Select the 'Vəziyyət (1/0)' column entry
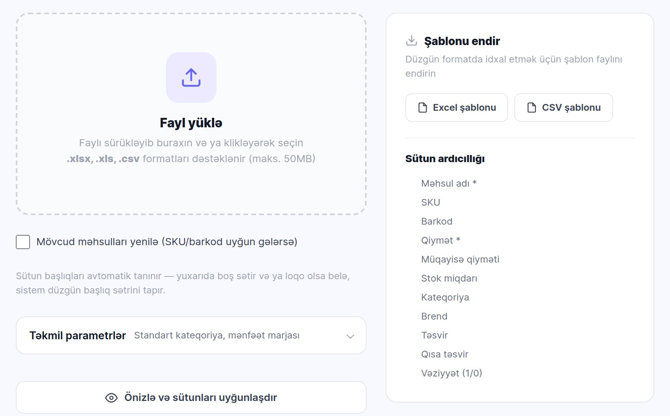This screenshot has height=416, width=670. pyautogui.click(x=452, y=373)
